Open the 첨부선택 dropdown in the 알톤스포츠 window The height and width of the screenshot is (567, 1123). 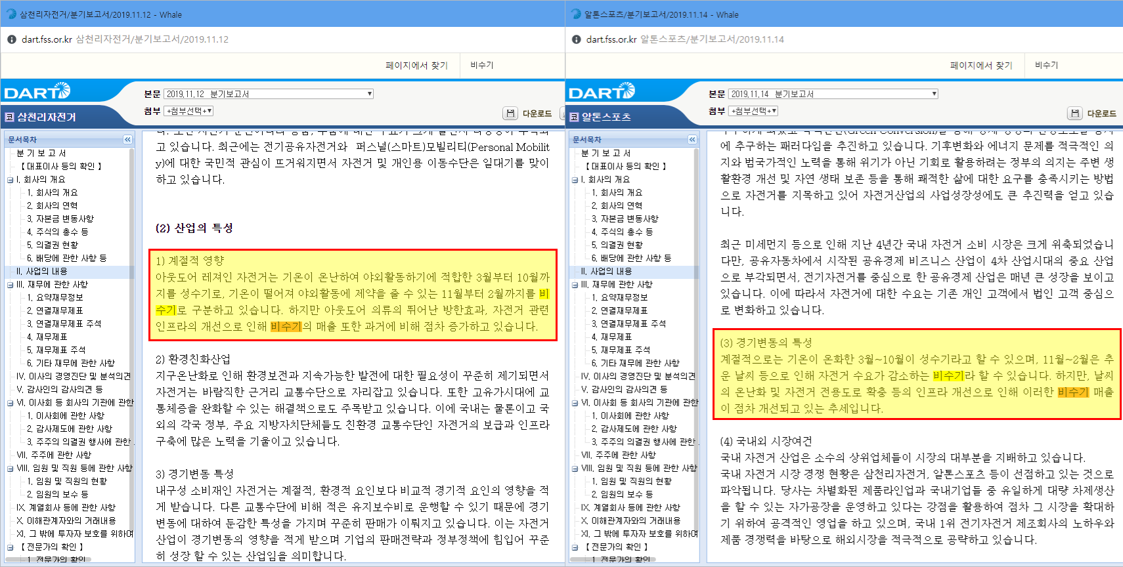(x=753, y=111)
